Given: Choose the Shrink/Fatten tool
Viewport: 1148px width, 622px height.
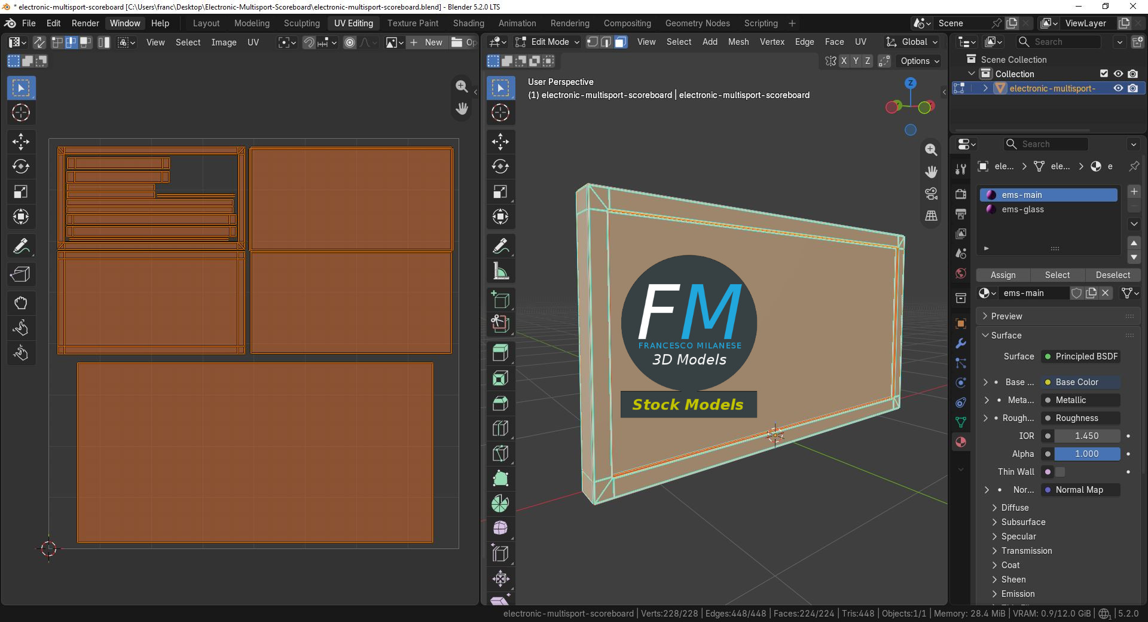Looking at the screenshot, I should point(500,579).
